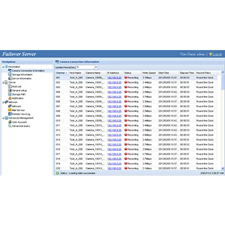Open IP address link for channel 002
Viewport: 225px width, 225px height.
[x=114, y=83]
